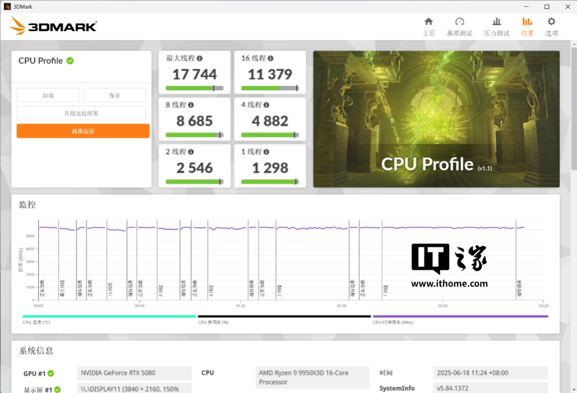Click green check beside GPU #1

point(51,373)
